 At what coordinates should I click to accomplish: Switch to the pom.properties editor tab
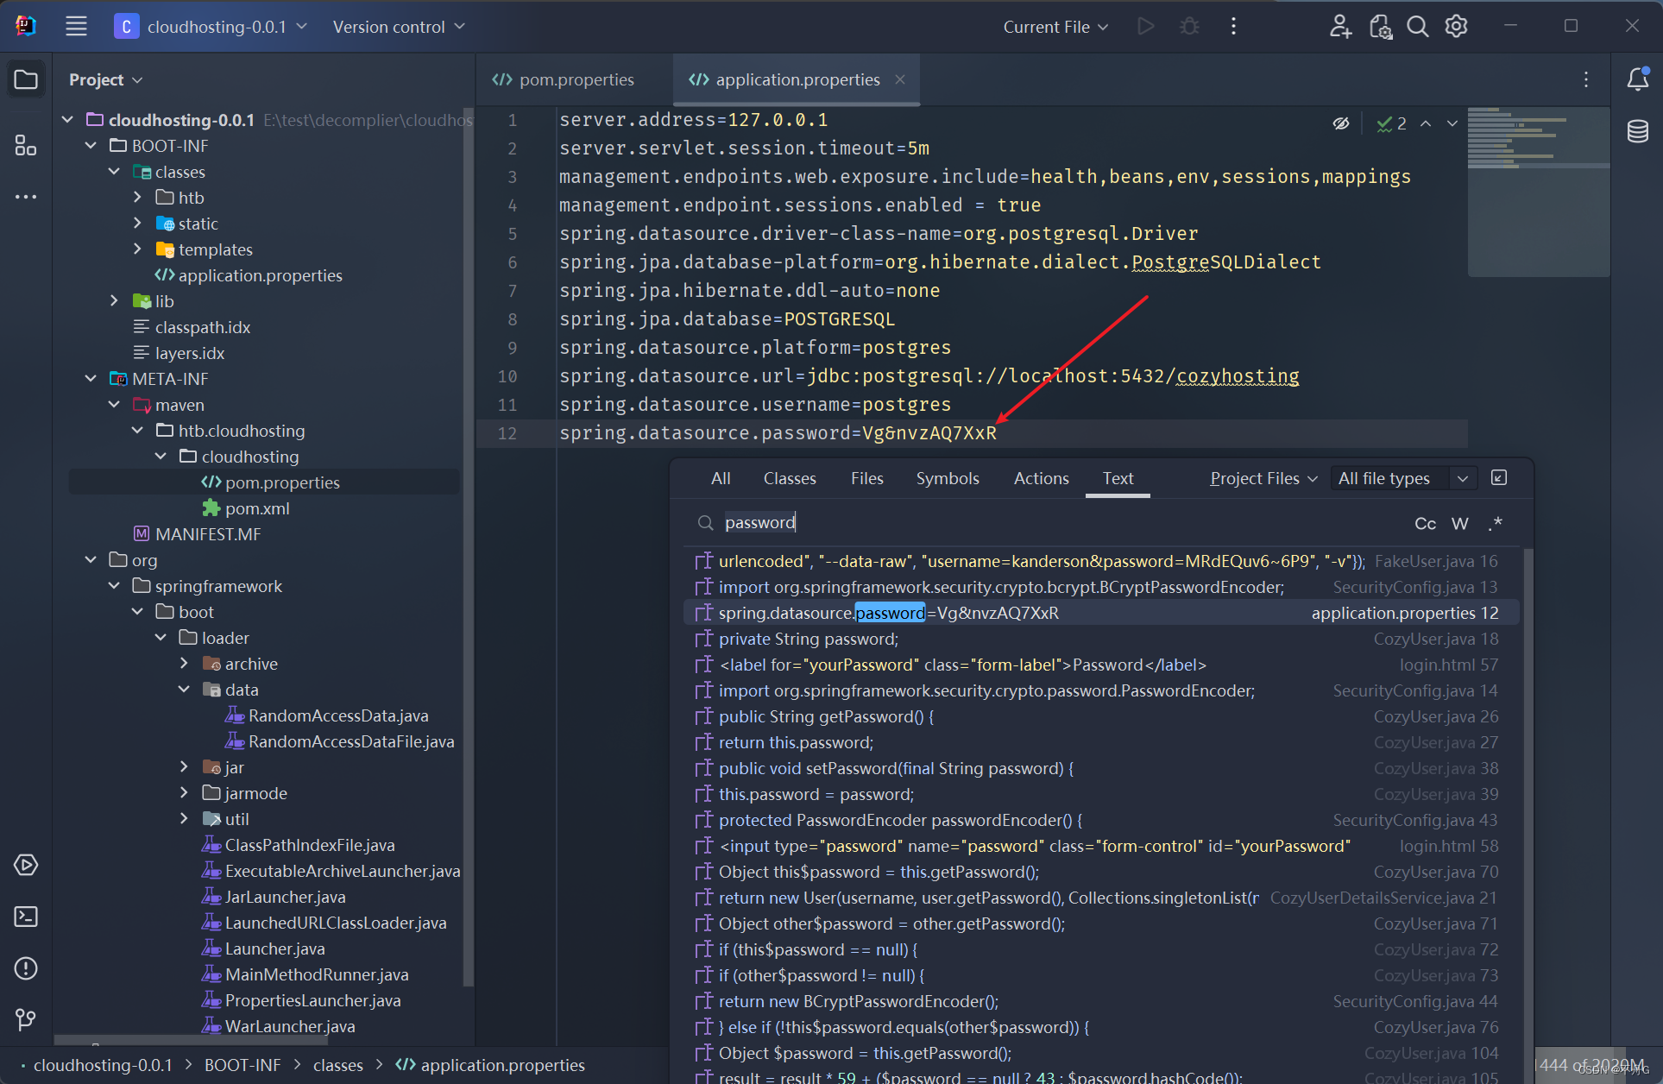[x=576, y=79]
